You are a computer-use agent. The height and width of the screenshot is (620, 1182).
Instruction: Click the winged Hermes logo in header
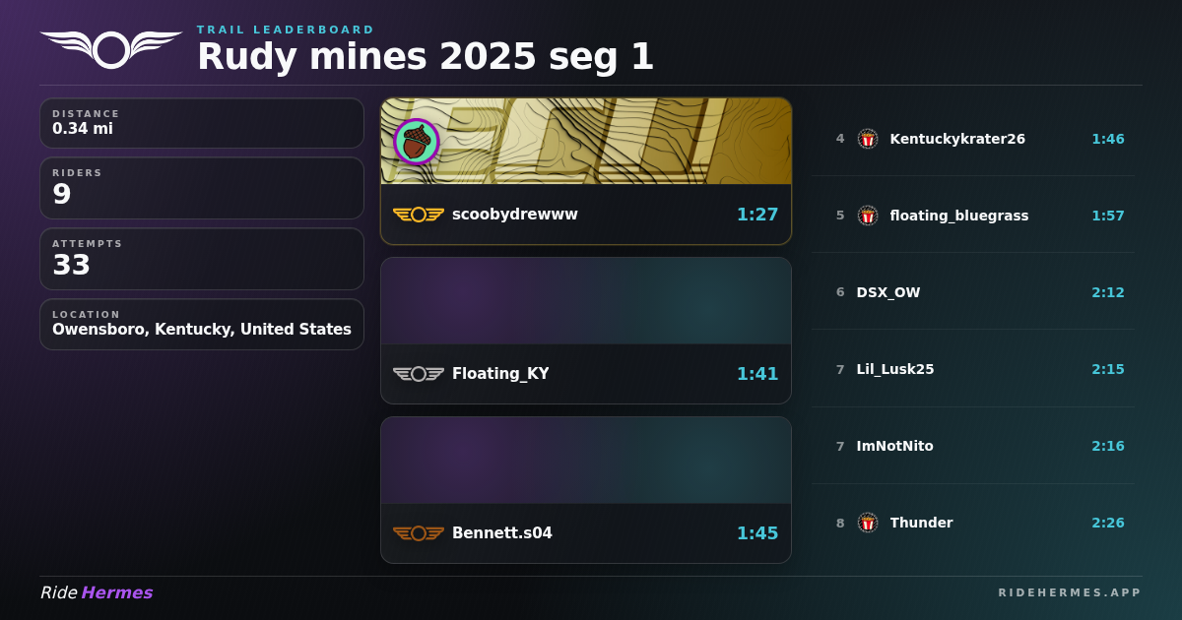pos(111,48)
